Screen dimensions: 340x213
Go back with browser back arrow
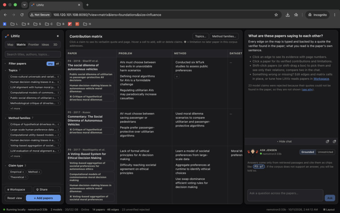[x=5, y=15]
